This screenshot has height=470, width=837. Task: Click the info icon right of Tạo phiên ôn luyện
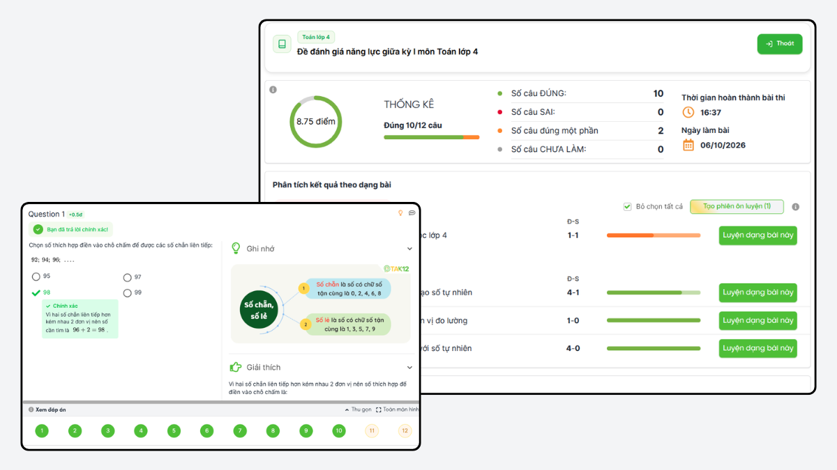click(x=796, y=207)
